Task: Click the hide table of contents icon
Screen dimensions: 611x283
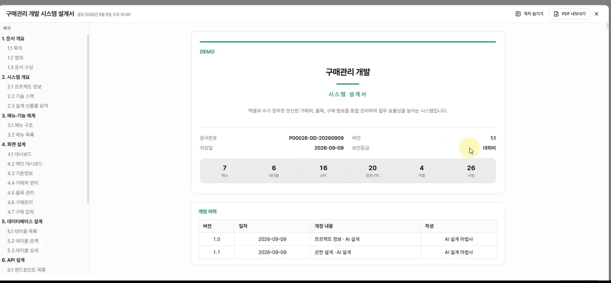Action: 518,14
